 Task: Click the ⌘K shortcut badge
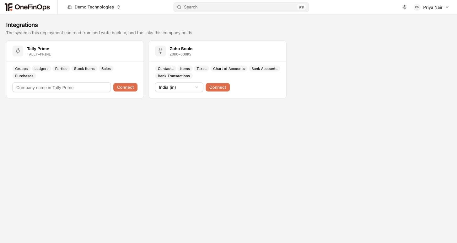[x=301, y=7]
